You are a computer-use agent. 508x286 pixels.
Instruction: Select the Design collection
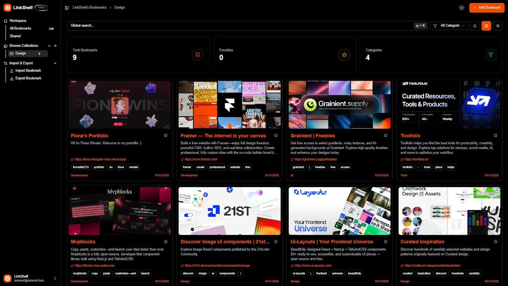click(28, 53)
